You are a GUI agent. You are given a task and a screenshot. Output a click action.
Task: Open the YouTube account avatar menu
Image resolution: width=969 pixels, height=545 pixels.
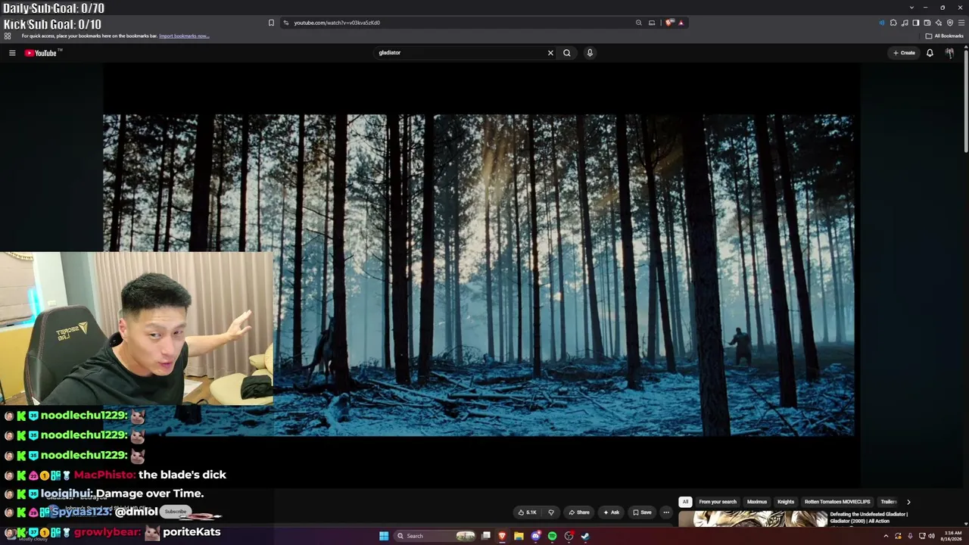click(949, 53)
